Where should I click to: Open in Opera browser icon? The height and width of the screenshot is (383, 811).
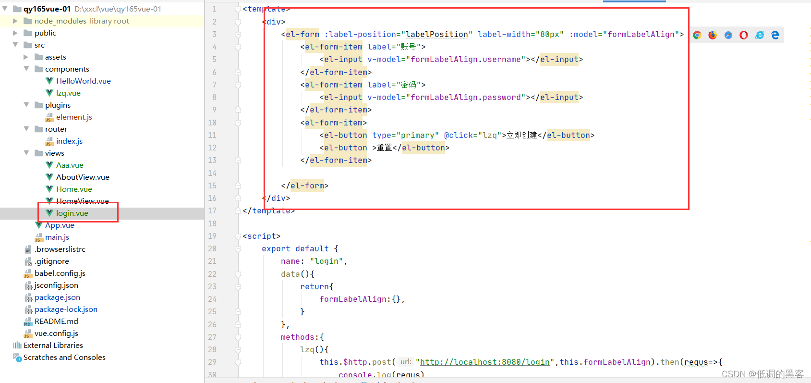[x=744, y=35]
